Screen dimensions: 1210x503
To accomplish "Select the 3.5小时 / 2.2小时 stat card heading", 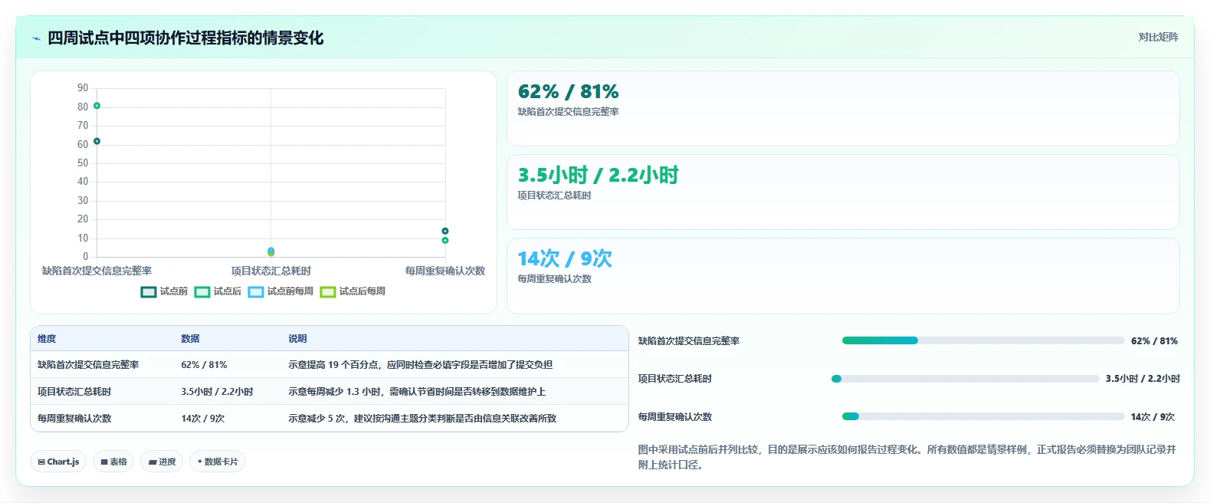I will 598,176.
